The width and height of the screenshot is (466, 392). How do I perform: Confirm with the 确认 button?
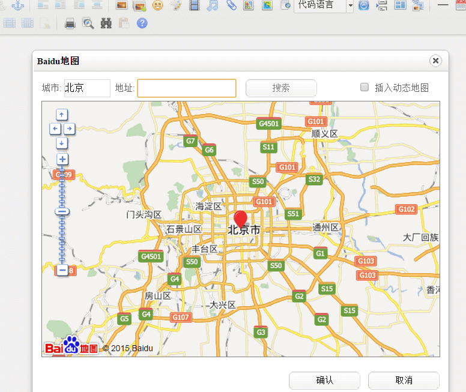[324, 380]
